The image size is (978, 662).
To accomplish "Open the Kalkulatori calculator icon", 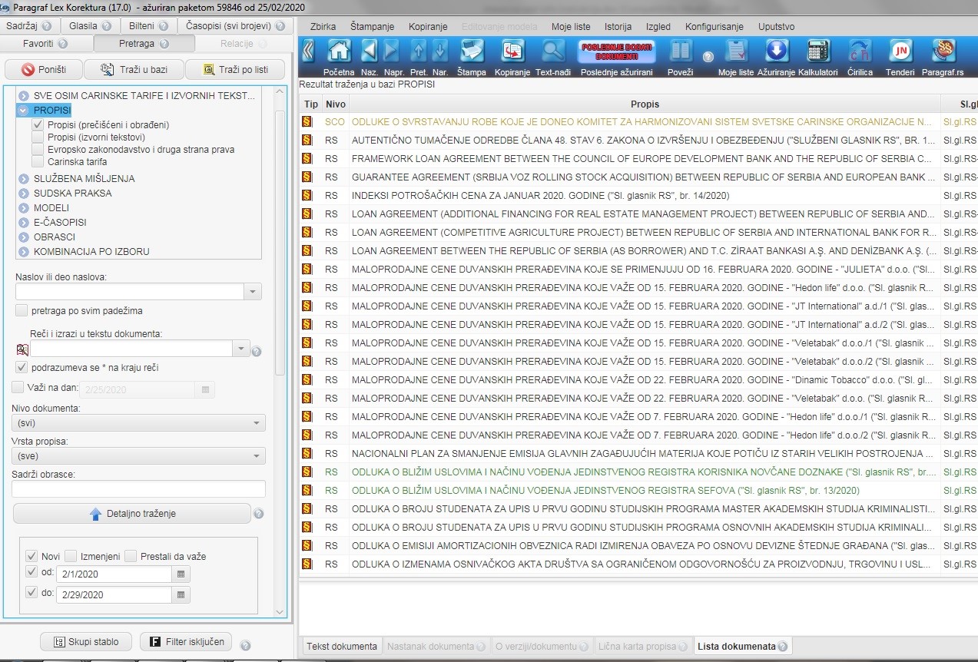I will [817, 52].
